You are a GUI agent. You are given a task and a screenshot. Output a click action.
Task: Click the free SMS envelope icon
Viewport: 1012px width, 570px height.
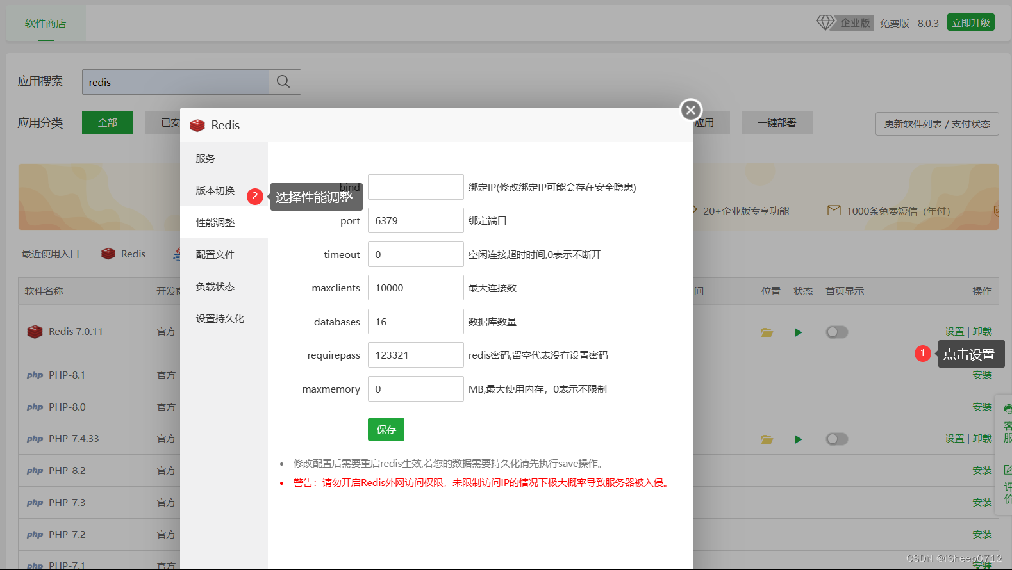pyautogui.click(x=834, y=210)
